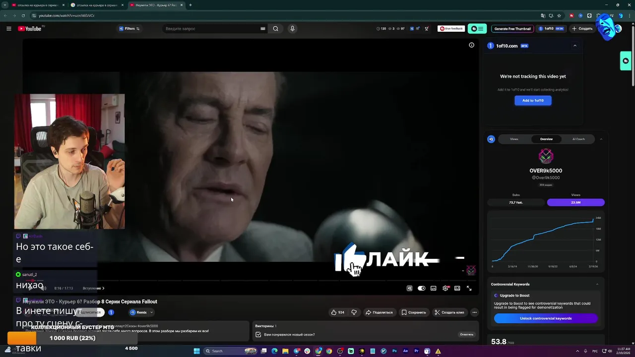The width and height of the screenshot is (635, 357).
Task: Open the 1of10 BETA header button
Action: tap(551, 29)
